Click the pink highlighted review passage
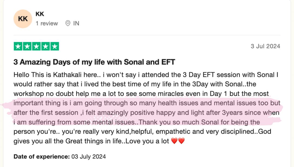The image size is (294, 167). 147,113
